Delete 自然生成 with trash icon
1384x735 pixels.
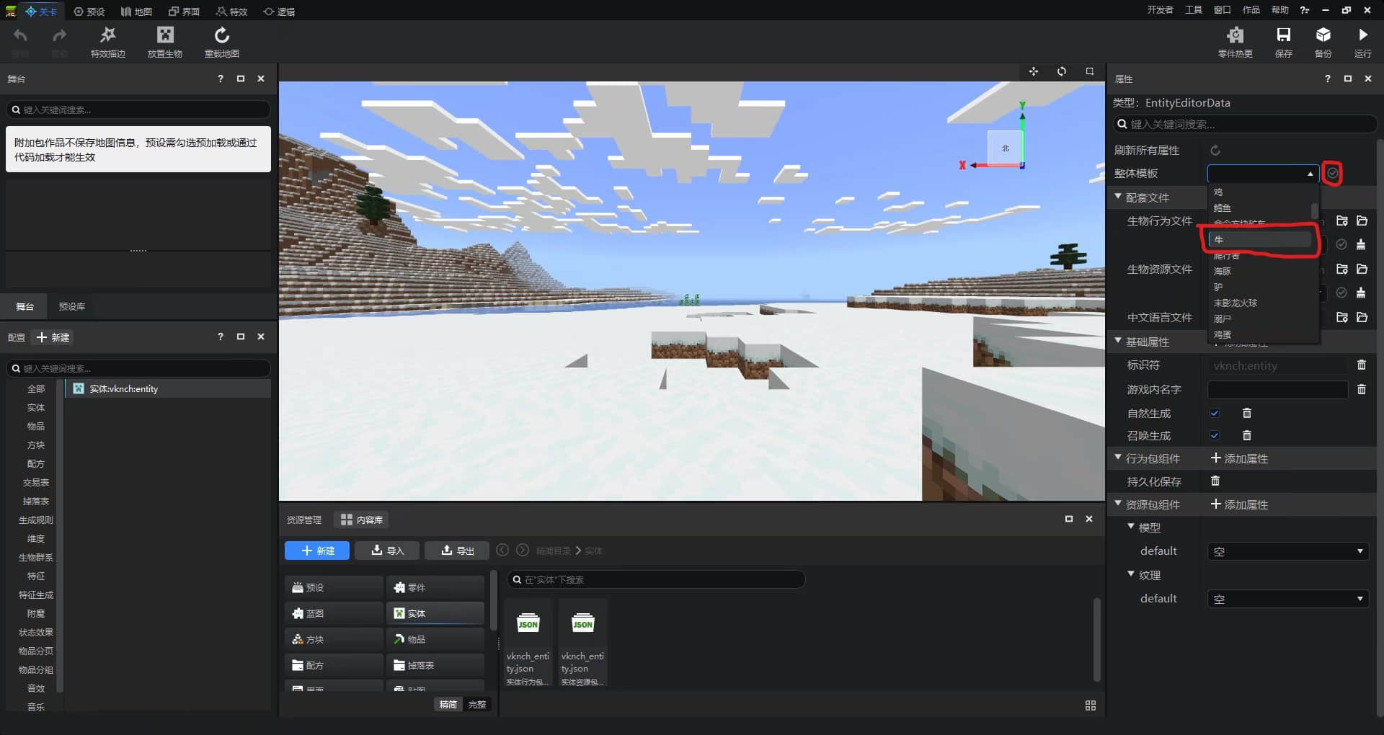1247,413
